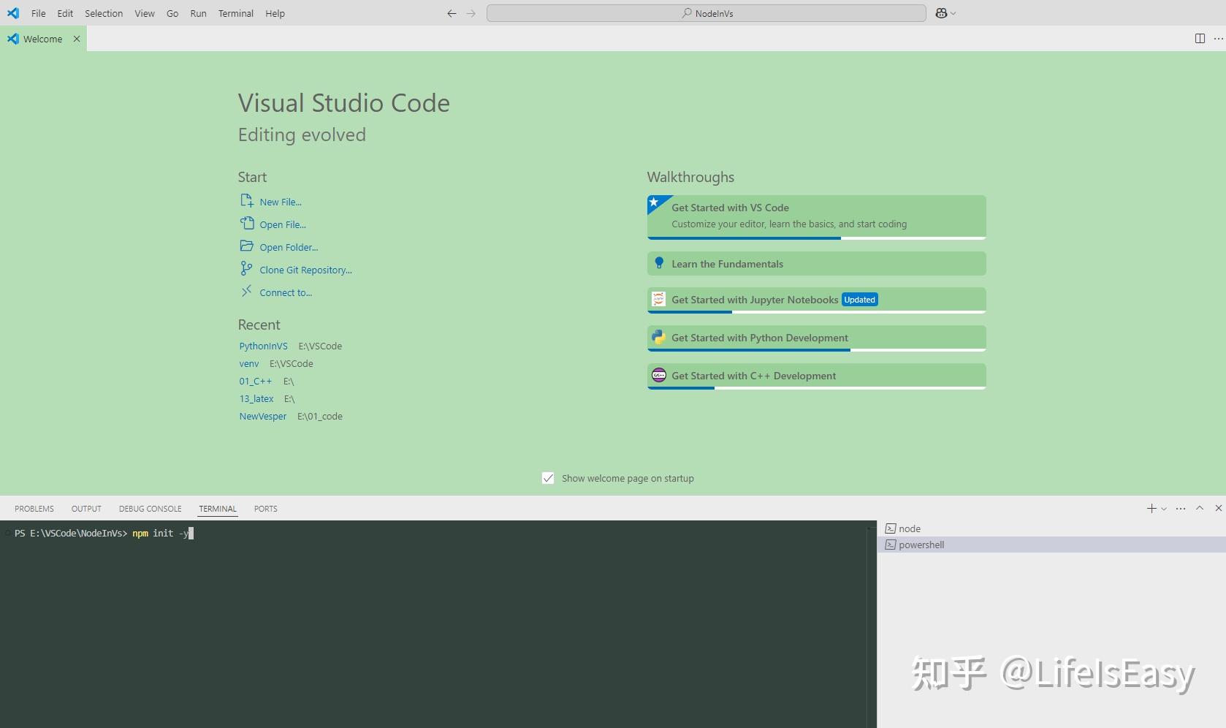Navigate forward with the right arrow icon
Image resolution: width=1226 pixels, height=728 pixels.
(x=471, y=13)
